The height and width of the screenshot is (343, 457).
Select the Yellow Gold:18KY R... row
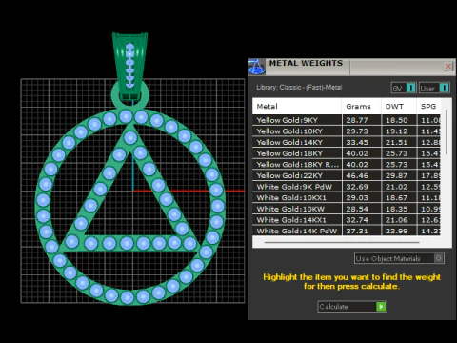[x=347, y=165]
